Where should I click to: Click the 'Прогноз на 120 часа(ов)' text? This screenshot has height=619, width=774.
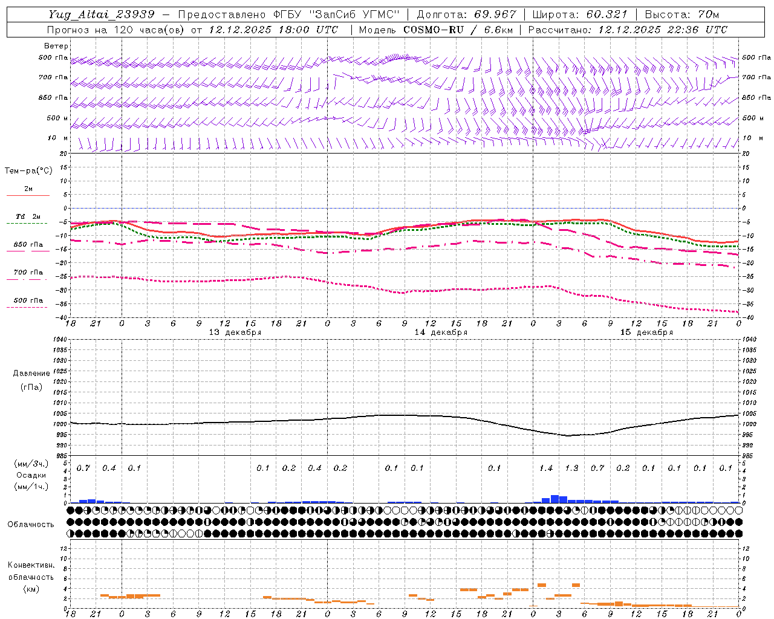click(x=116, y=30)
